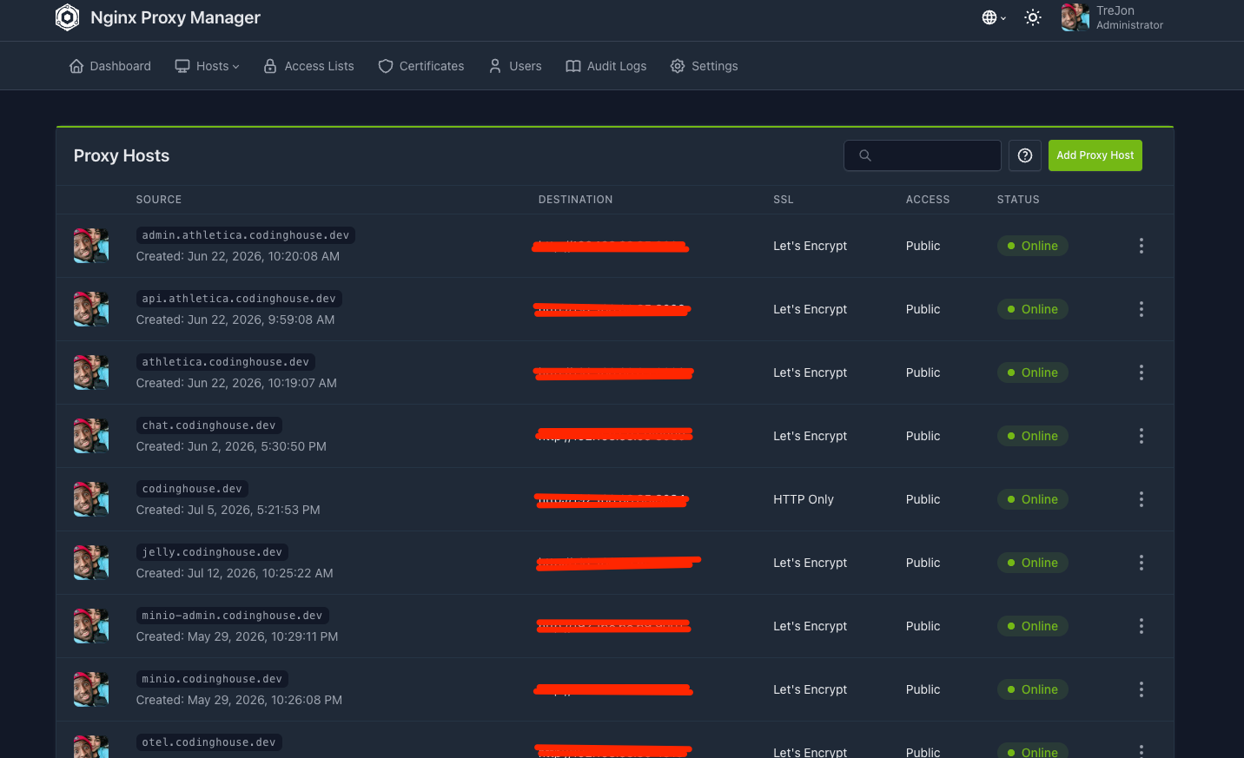Click the Add Proxy Host button
1244x758 pixels.
tap(1095, 155)
